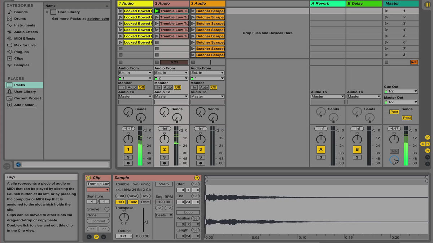Viewport: 433px width, 243px height.
Task: Click the Rev. button to reverse the sample
Action: click(x=145, y=196)
